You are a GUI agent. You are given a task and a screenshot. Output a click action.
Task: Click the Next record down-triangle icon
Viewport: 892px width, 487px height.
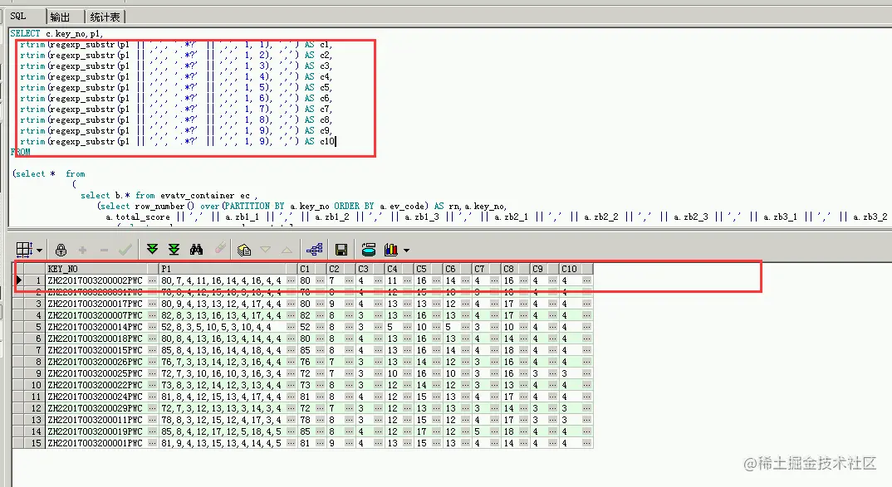coord(265,250)
